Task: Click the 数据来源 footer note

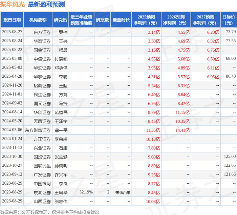Action: pyautogui.click(x=49, y=212)
